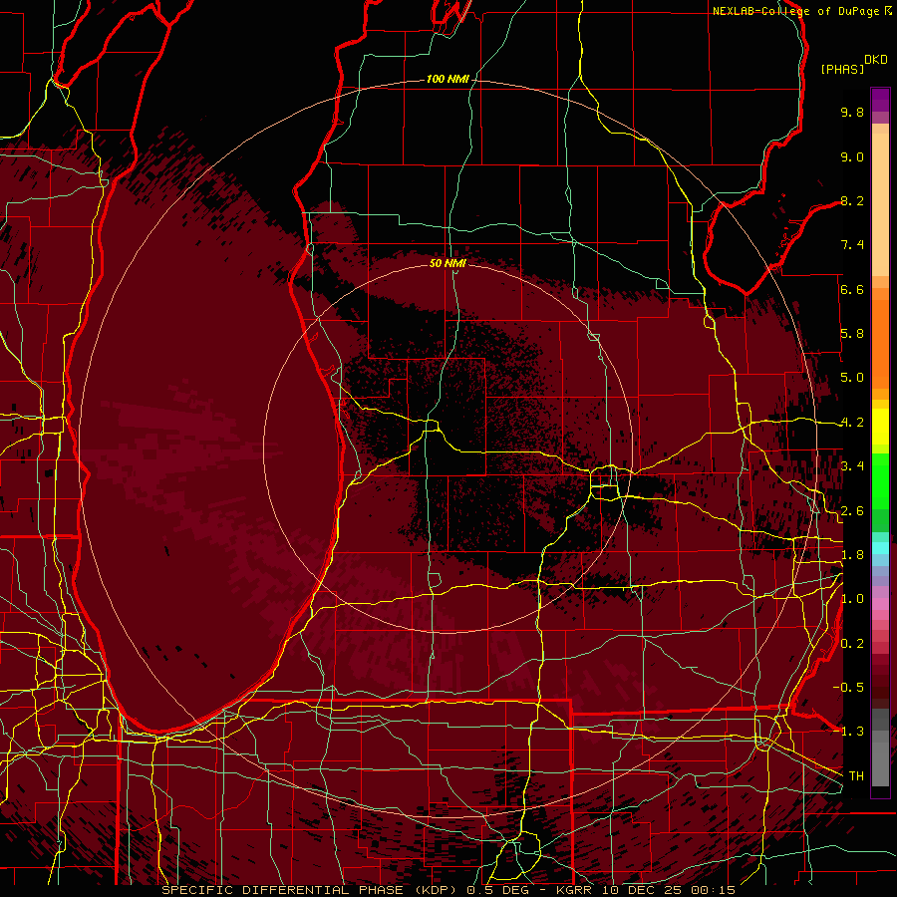
Task: Click the 3.4 value on the color scale
Action: pos(852,466)
